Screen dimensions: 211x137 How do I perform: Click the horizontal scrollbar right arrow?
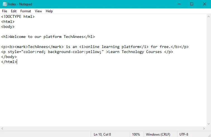pyautogui.click(x=204, y=129)
